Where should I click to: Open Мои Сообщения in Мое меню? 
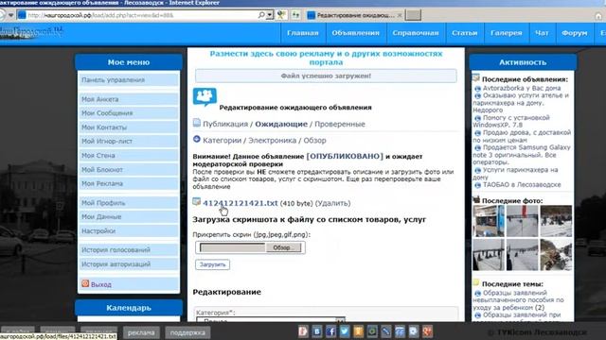(129, 113)
